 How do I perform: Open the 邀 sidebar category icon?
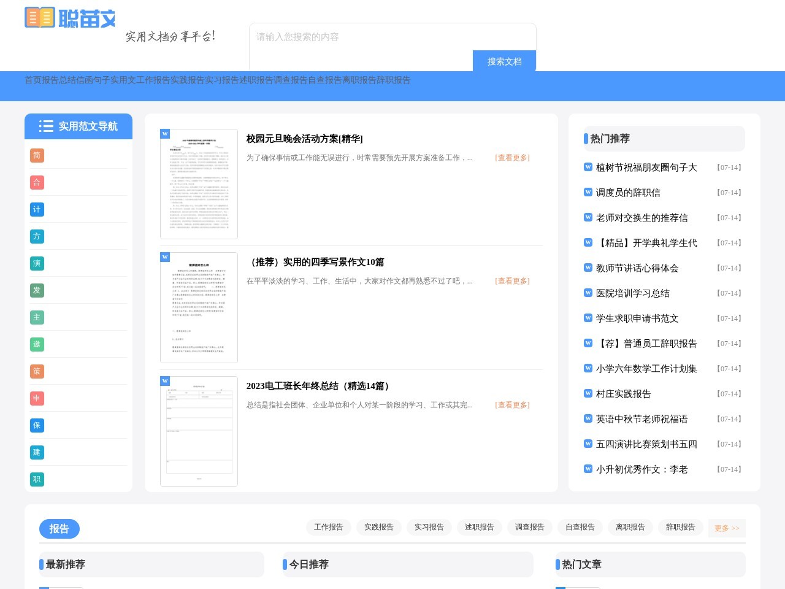(x=37, y=344)
